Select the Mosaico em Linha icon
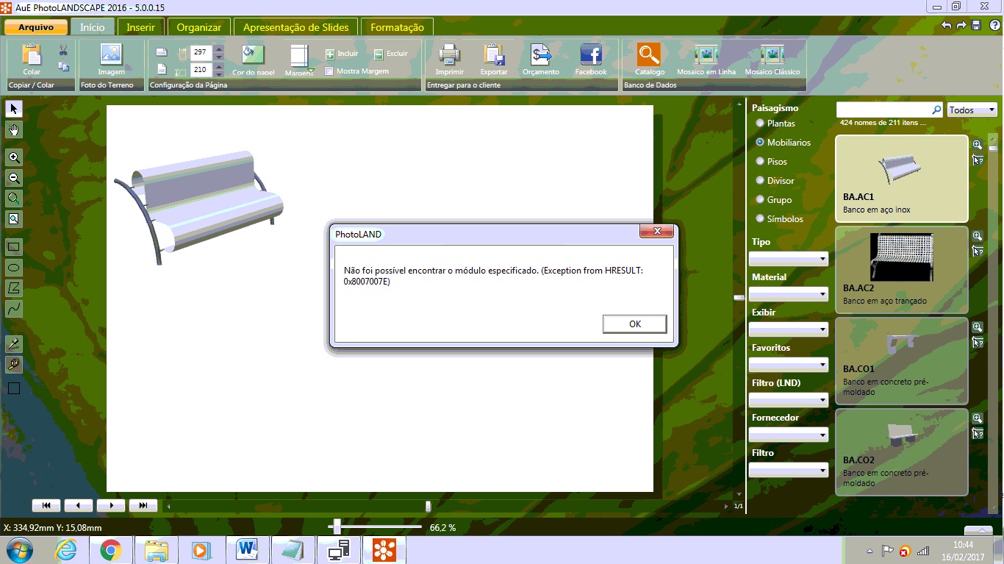 706,55
